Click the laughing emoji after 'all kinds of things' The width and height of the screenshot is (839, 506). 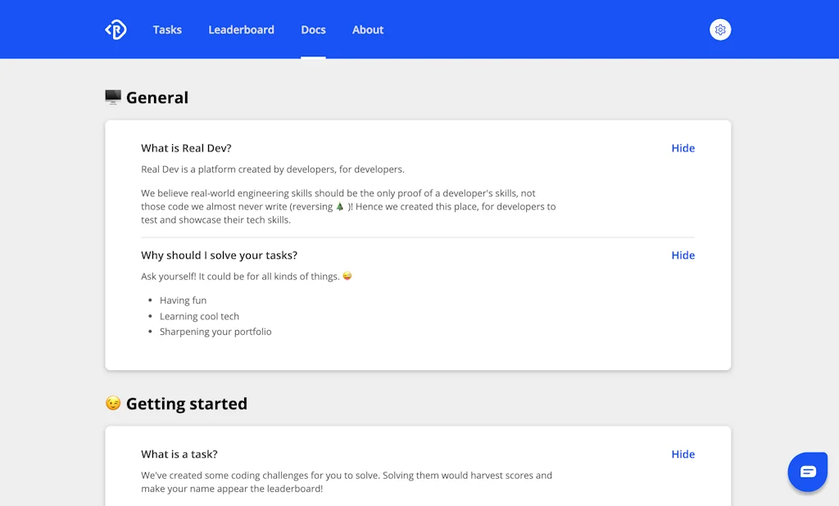pyautogui.click(x=346, y=276)
